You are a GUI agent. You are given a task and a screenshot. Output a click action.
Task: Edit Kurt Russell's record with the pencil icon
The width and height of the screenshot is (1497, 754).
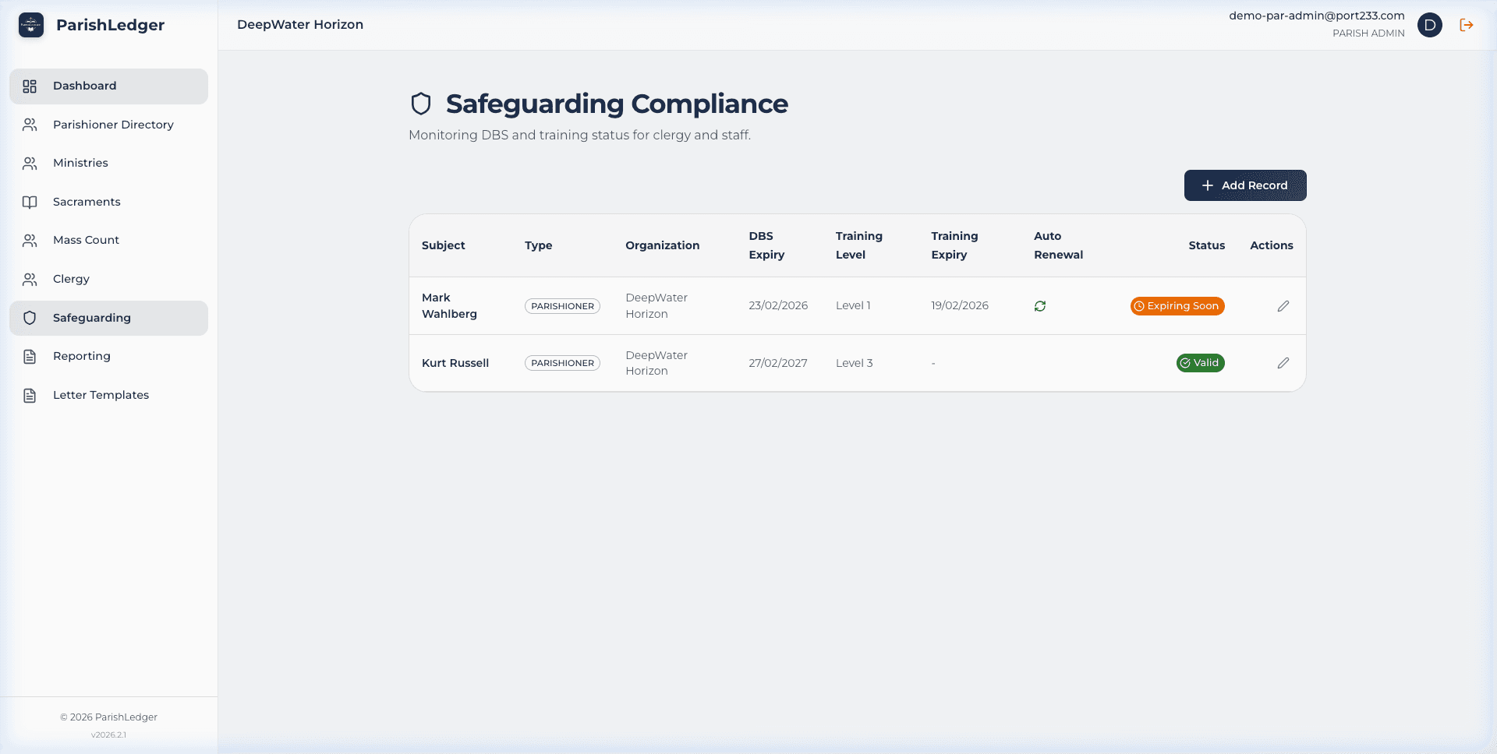tap(1283, 363)
